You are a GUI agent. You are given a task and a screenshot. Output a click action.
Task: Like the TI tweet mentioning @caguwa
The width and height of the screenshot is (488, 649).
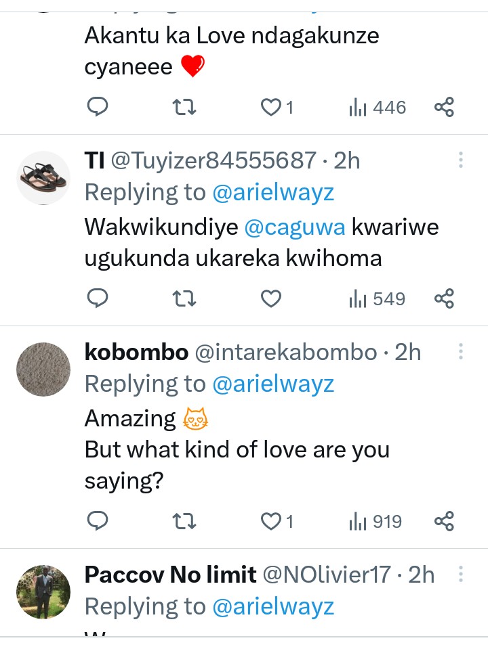point(272,298)
